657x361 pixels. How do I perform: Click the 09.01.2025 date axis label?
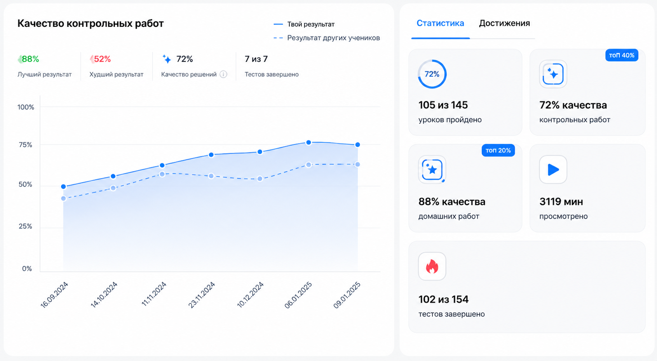coord(347,295)
